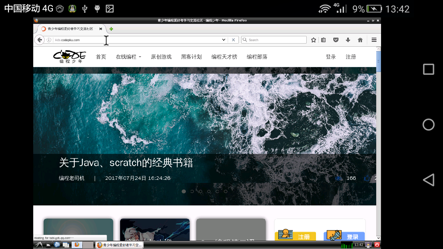Open the 原创游戏 nav item

161,57
